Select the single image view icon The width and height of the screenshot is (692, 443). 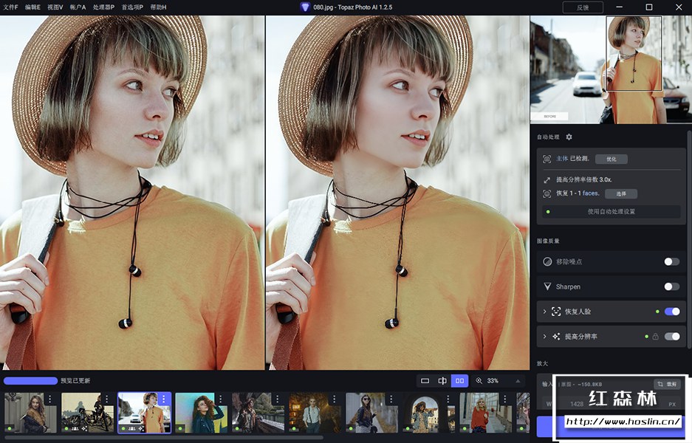[425, 381]
